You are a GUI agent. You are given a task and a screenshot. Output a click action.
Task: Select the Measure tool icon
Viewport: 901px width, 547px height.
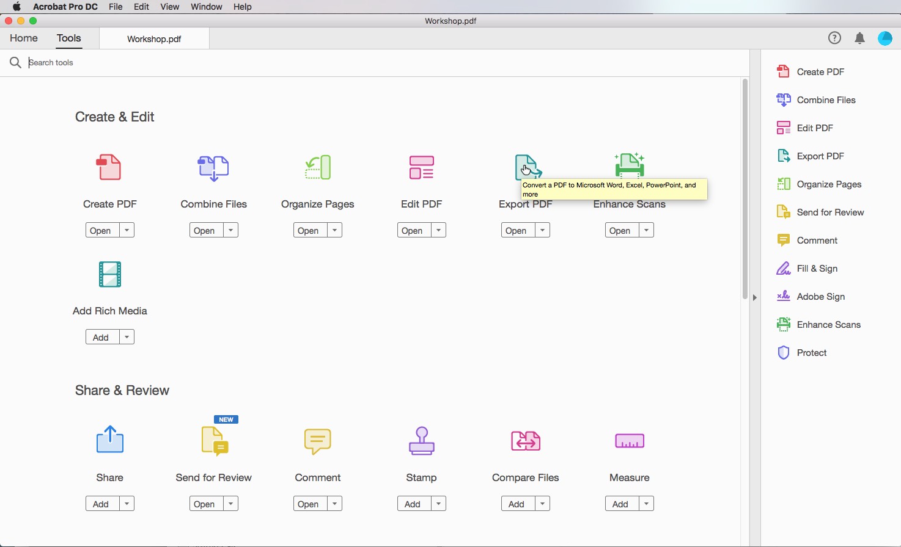tap(629, 441)
